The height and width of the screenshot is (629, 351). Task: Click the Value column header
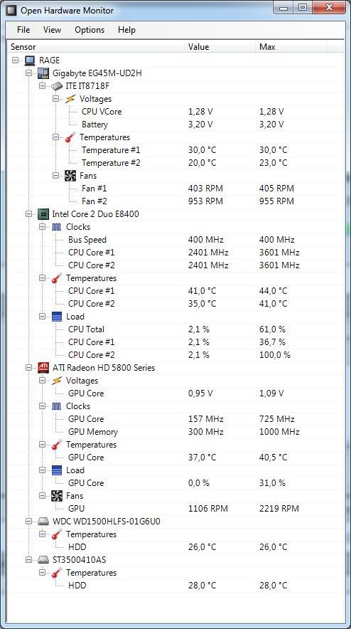[220, 47]
